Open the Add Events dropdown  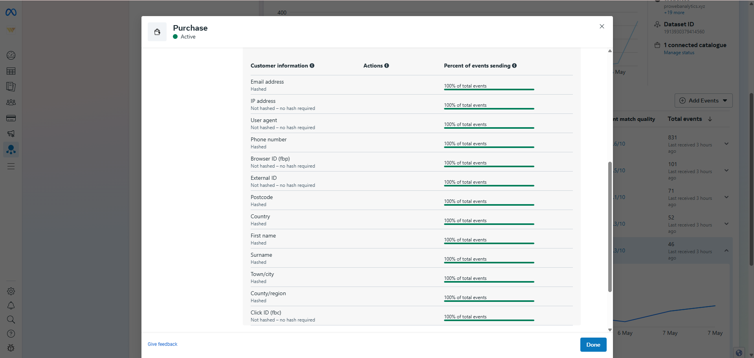tap(703, 100)
